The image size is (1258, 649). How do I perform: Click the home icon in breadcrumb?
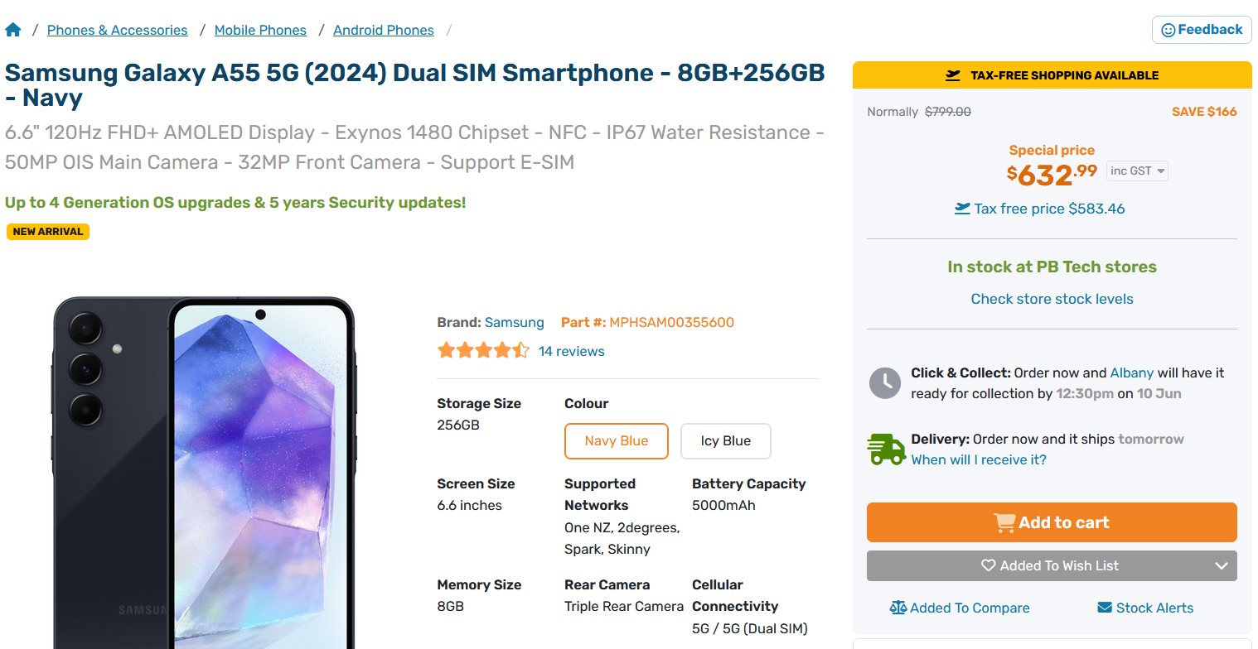tap(13, 31)
